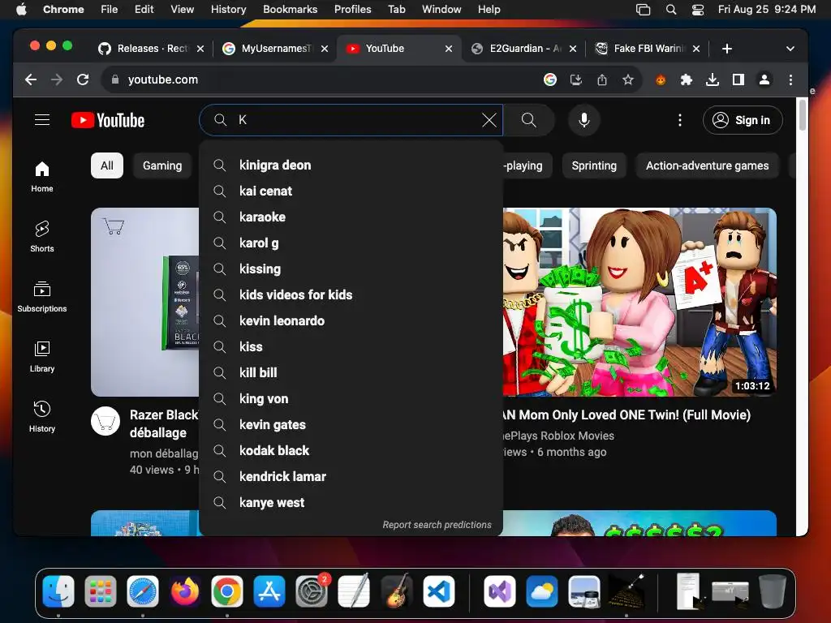Choose suggestion 'kill bill'

pyautogui.click(x=351, y=373)
